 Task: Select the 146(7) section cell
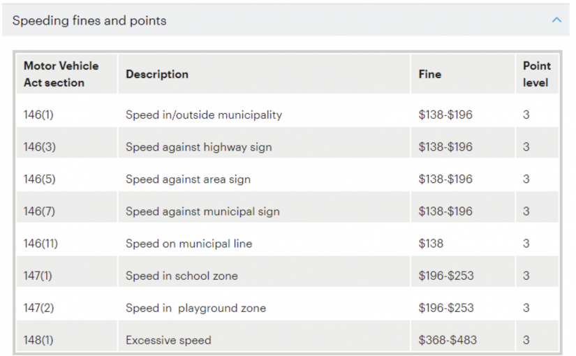coord(39,212)
